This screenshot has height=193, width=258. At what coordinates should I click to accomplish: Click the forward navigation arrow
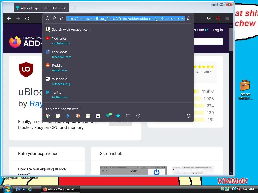click(18, 19)
